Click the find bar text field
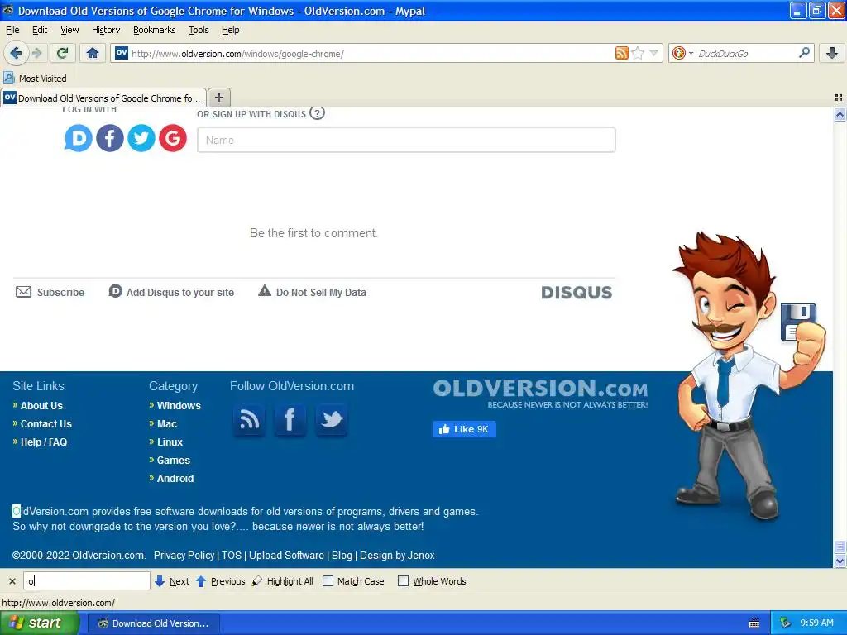 tap(86, 581)
